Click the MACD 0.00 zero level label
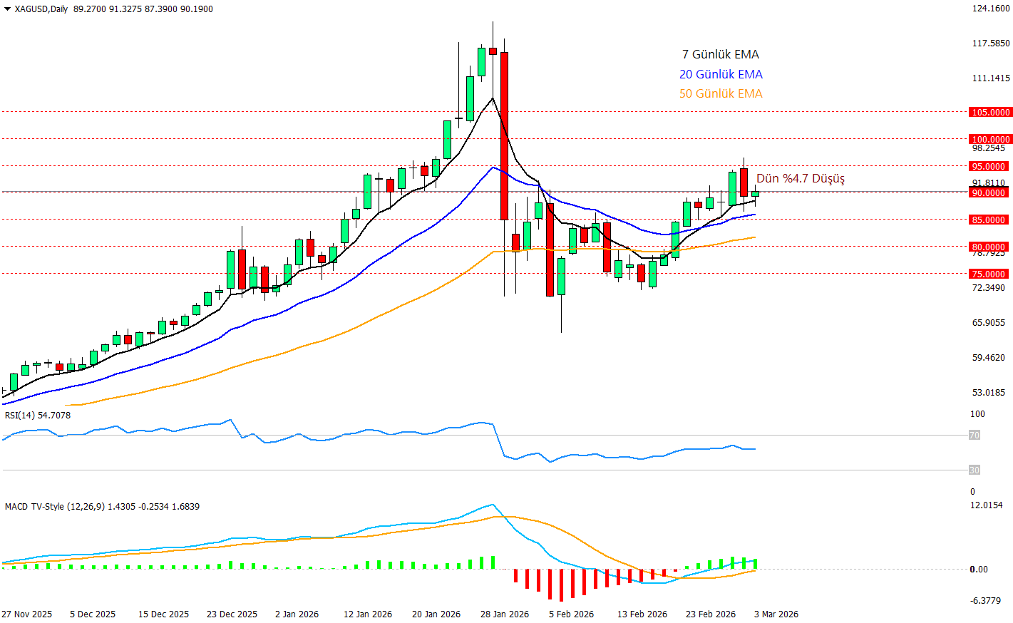Viewport: 1013px width, 623px height. click(979, 570)
